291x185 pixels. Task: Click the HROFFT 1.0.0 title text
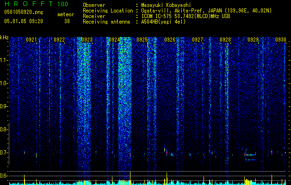click(x=36, y=4)
